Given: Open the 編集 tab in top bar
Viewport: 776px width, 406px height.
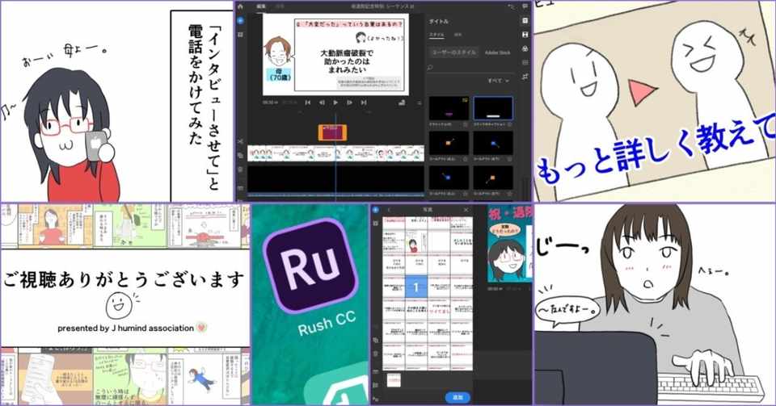Looking at the screenshot, I should pos(261,6).
